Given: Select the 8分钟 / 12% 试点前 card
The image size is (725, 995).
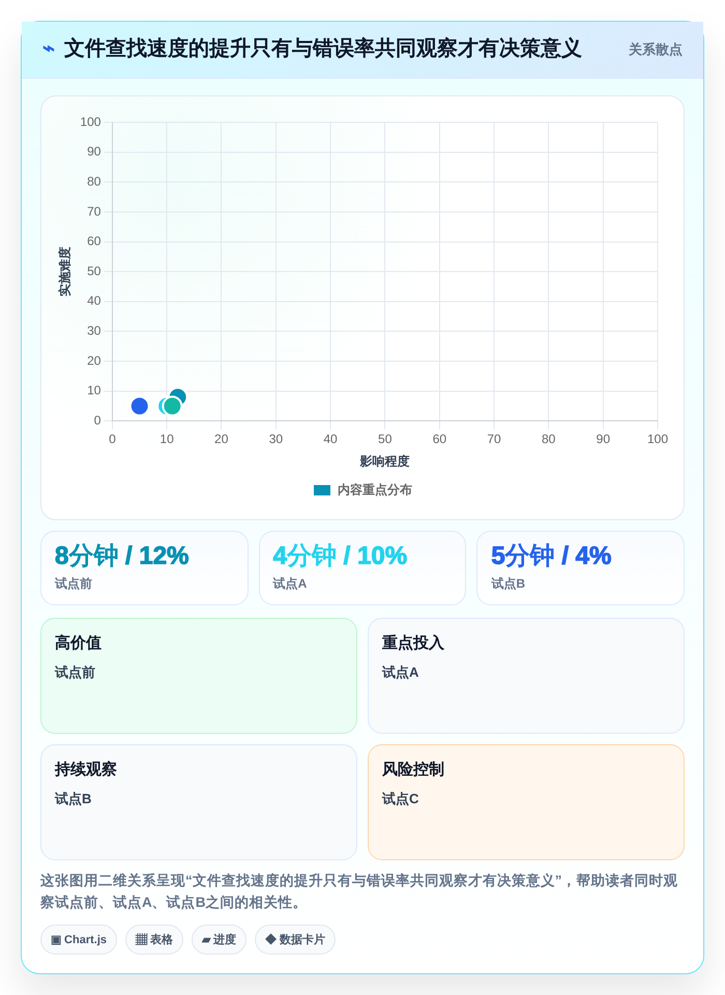Looking at the screenshot, I should click(x=144, y=568).
